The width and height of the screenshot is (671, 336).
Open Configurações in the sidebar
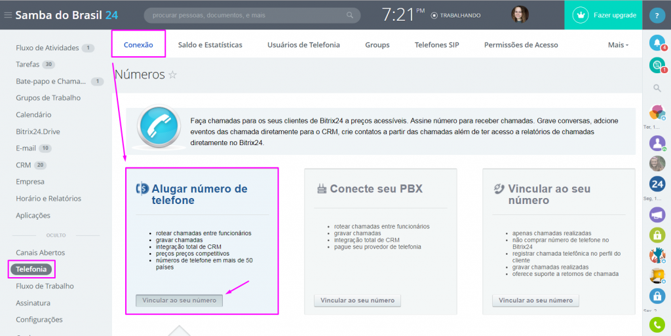pyautogui.click(x=39, y=320)
